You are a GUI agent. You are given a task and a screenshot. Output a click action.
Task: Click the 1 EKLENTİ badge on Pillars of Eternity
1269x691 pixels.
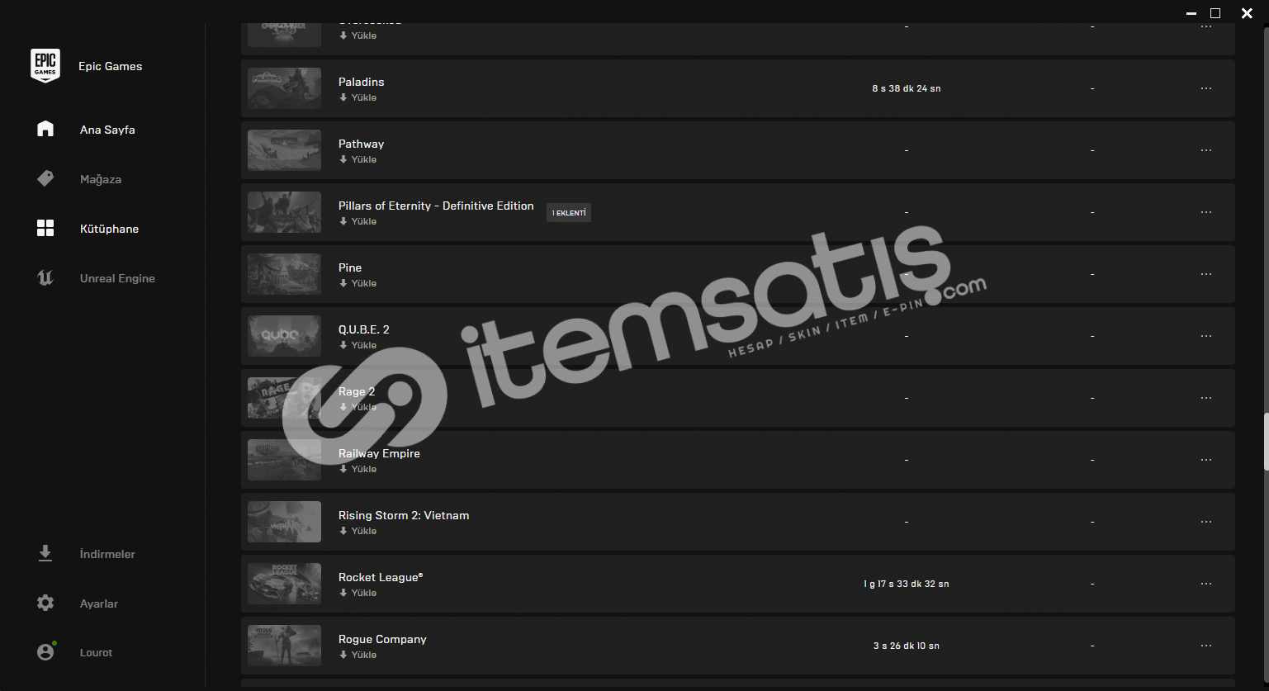tap(569, 213)
